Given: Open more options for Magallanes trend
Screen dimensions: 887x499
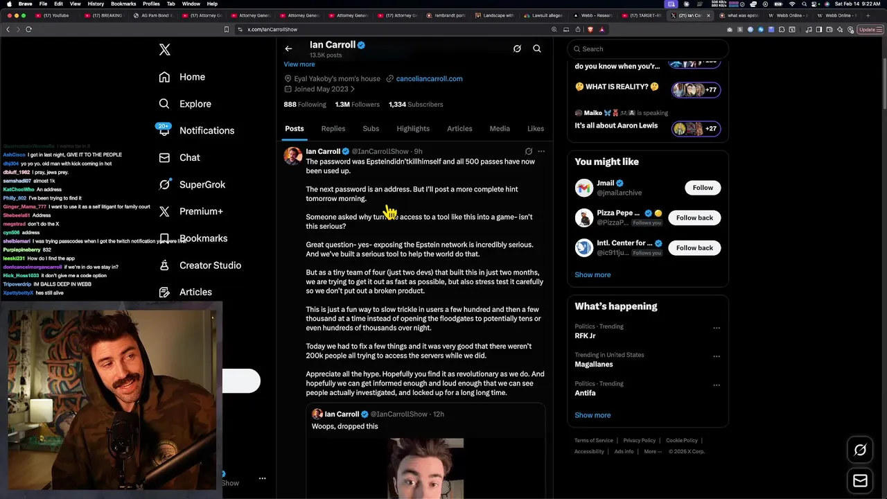Looking at the screenshot, I should tap(717, 356).
